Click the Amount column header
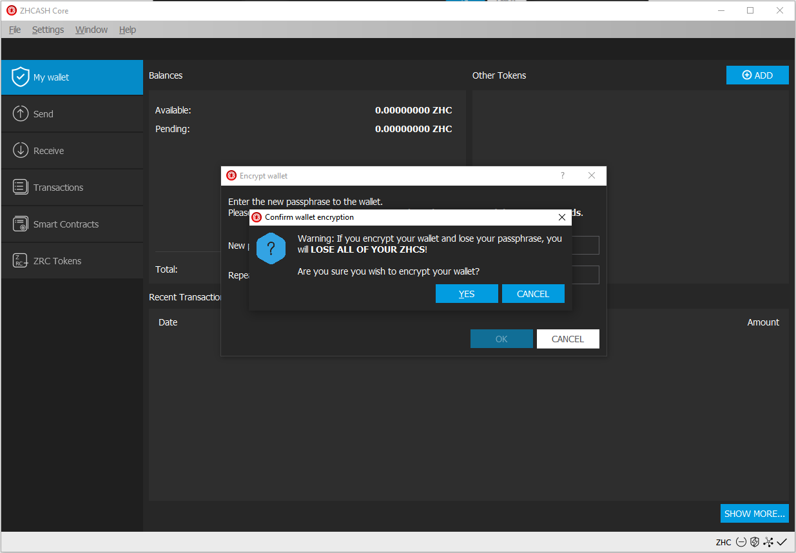This screenshot has width=796, height=553. 763,322
